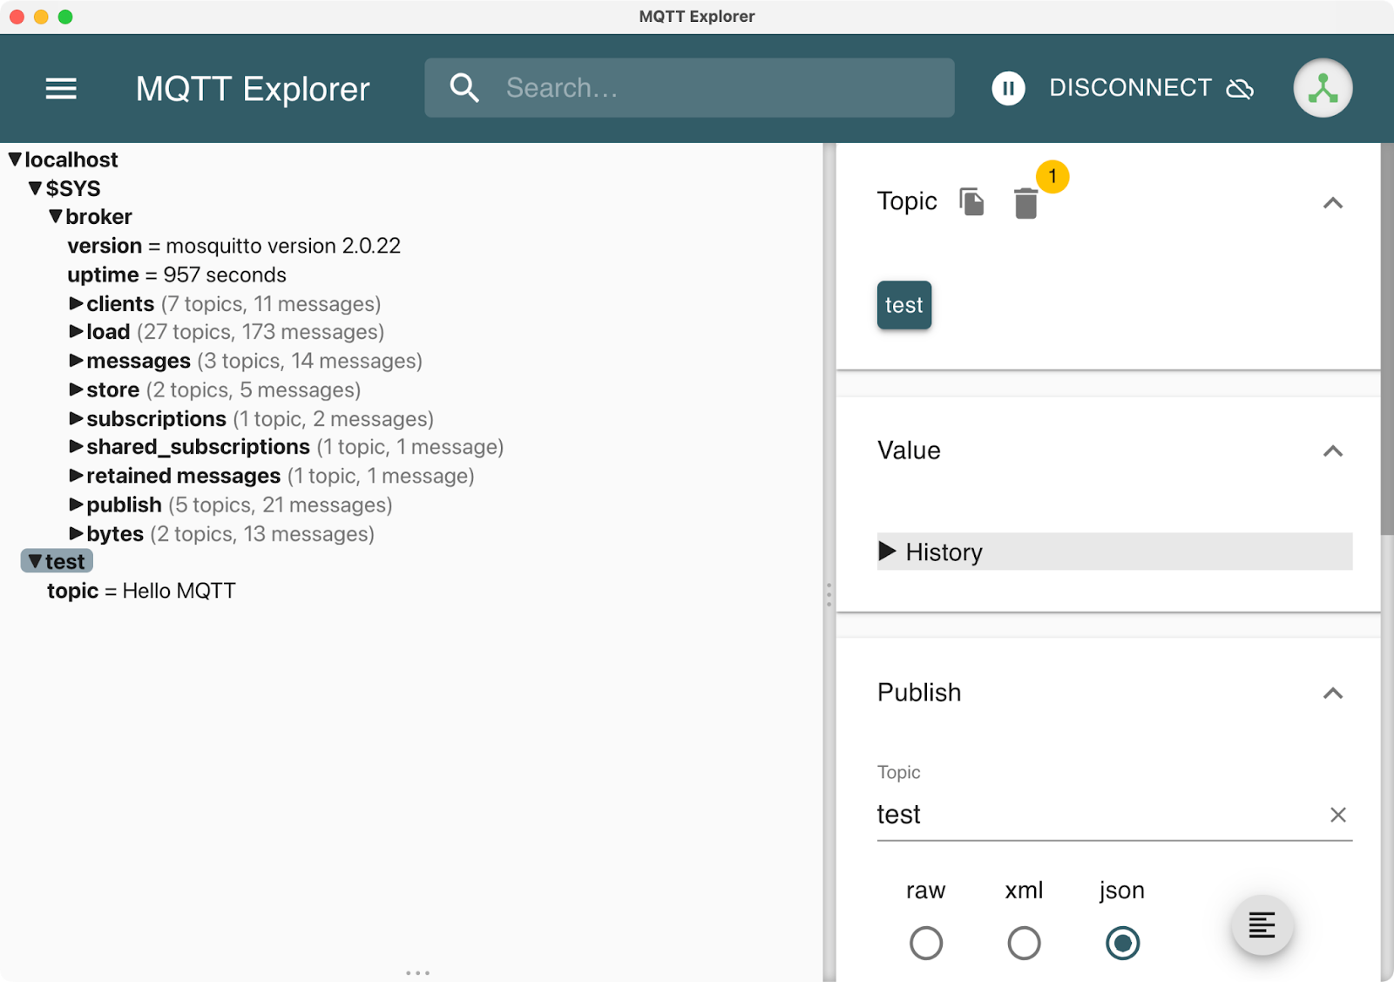Click the cloud-off connectivity icon
The width and height of the screenshot is (1394, 982).
coord(1241,88)
